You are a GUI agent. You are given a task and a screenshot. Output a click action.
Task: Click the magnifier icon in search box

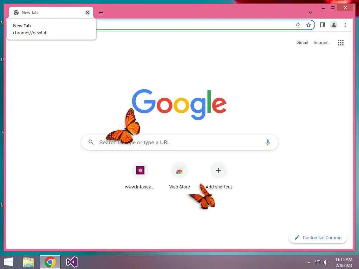click(91, 142)
